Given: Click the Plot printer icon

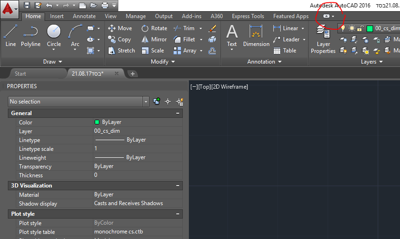Looking at the screenshot, I should [105, 6].
